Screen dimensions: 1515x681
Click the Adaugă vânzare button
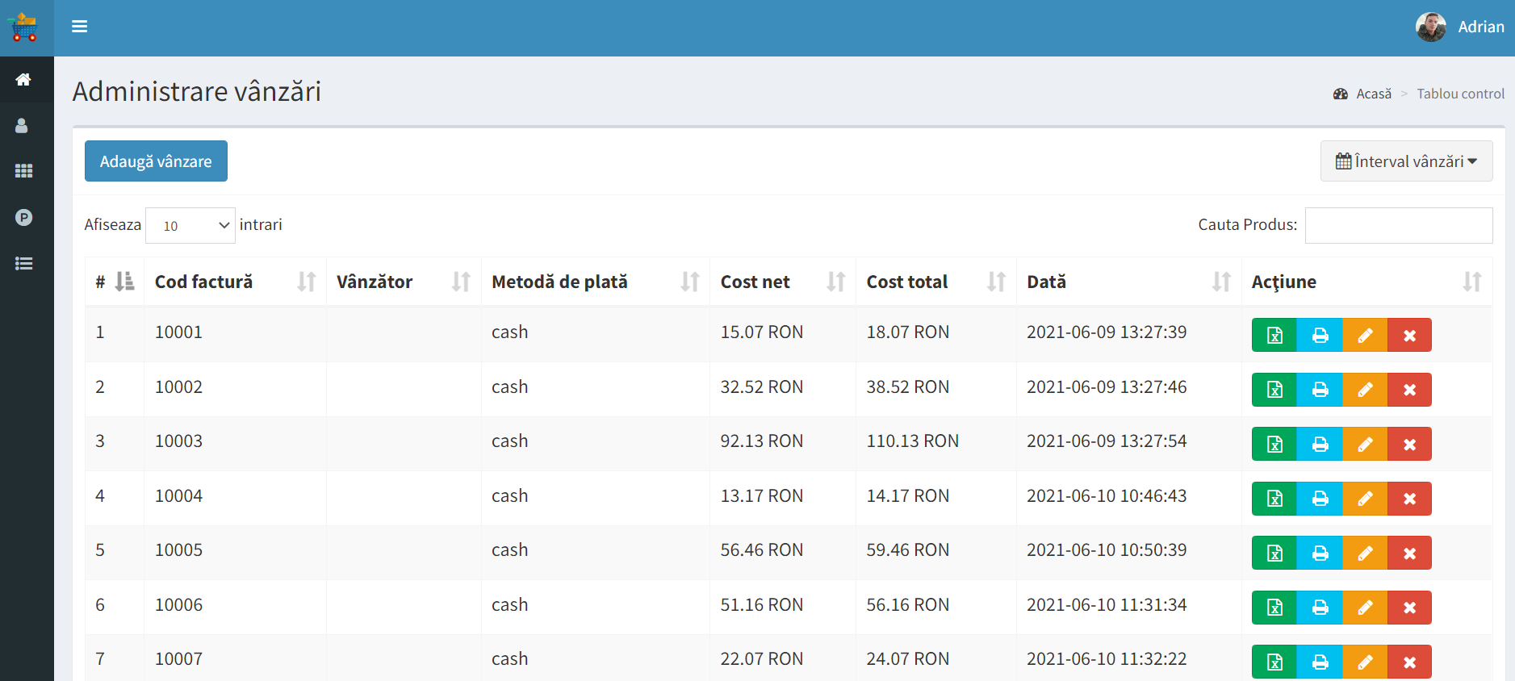[x=156, y=161]
